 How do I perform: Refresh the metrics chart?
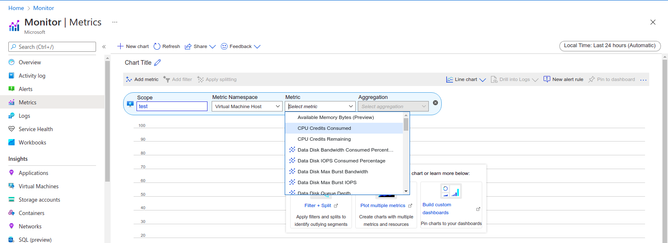click(x=167, y=46)
